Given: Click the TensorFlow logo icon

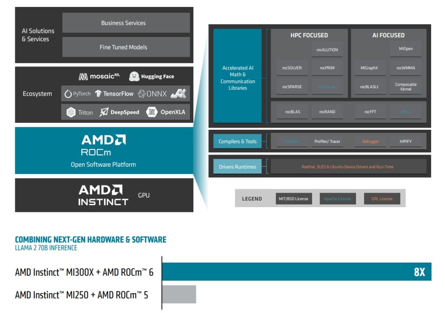Looking at the screenshot, I should (x=98, y=94).
